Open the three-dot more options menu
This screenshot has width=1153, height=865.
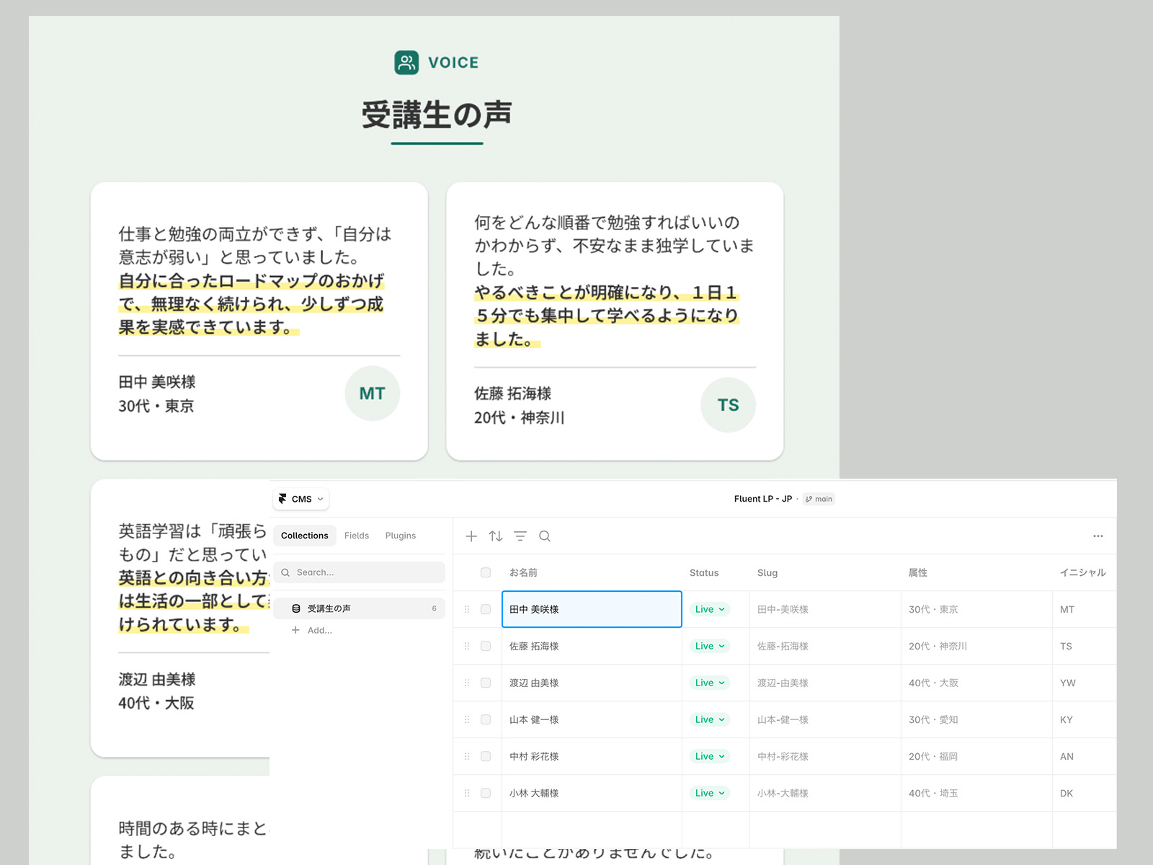tap(1098, 536)
